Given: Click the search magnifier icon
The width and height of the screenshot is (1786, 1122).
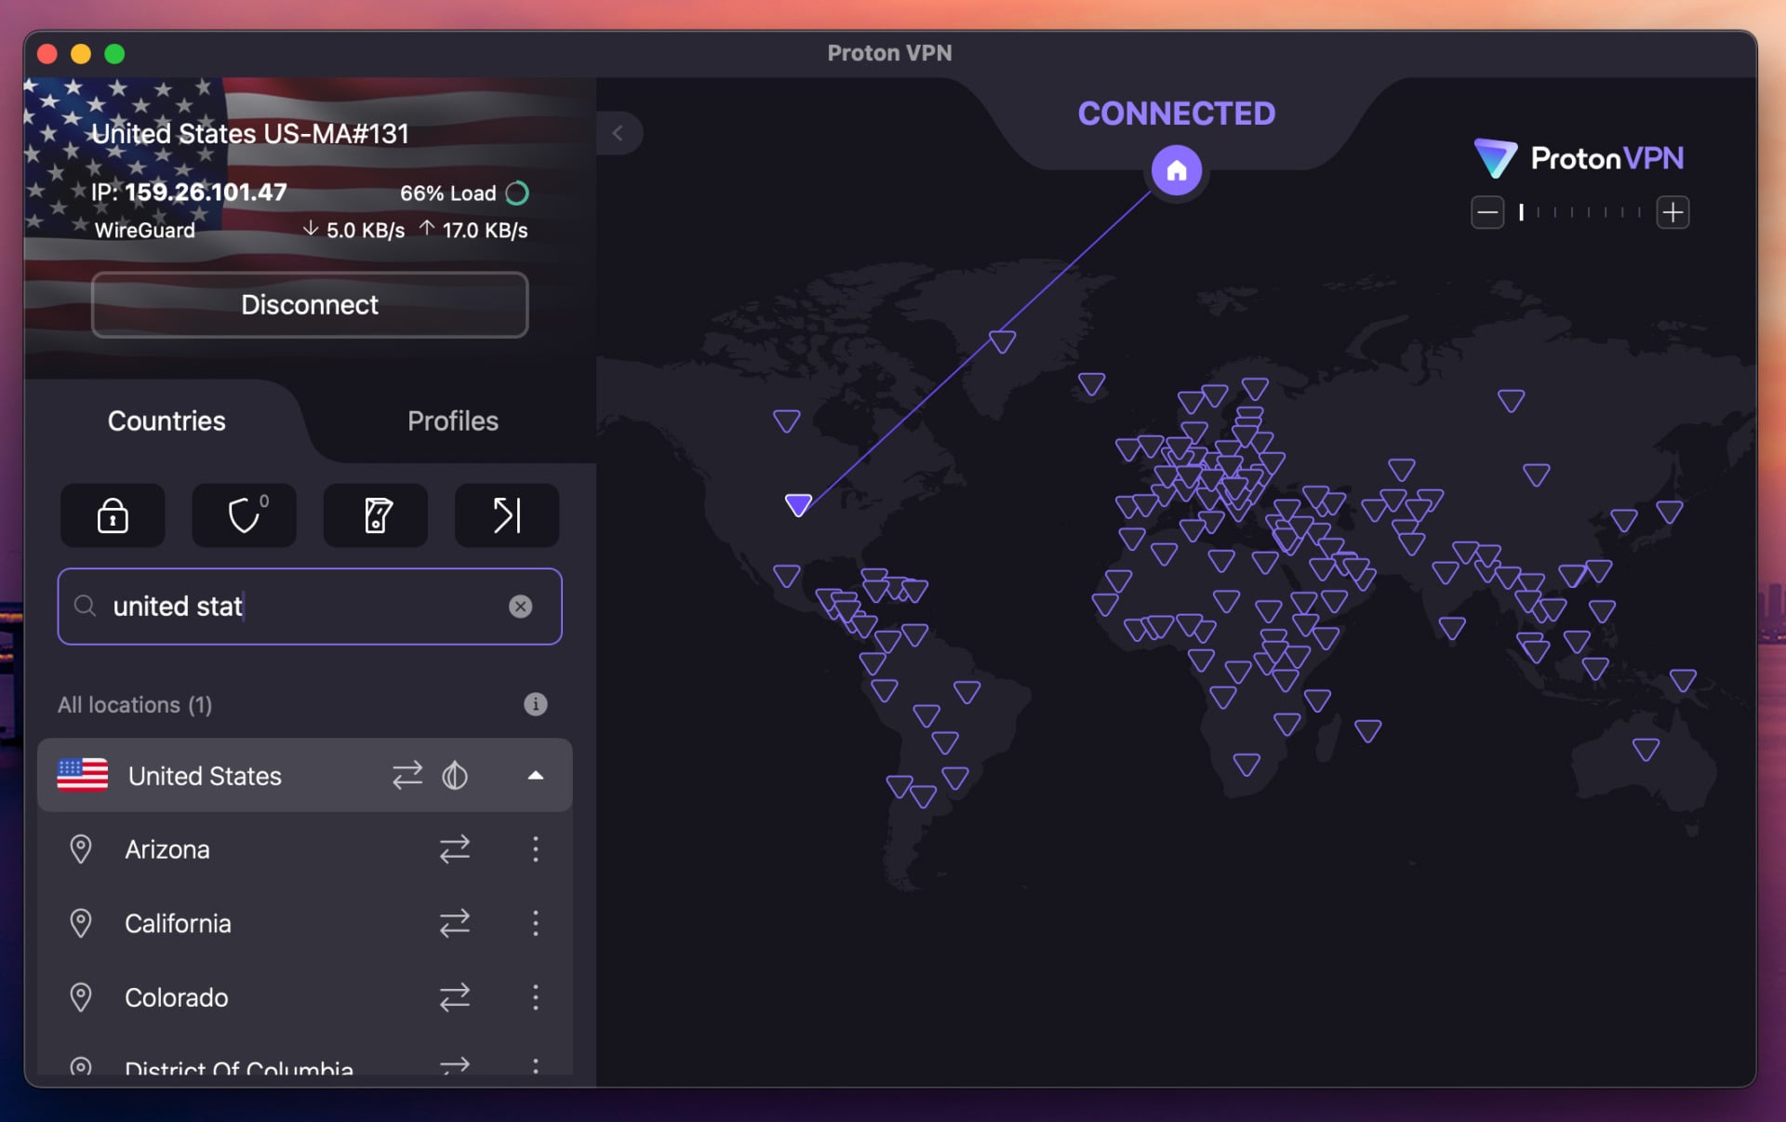Looking at the screenshot, I should click(85, 607).
